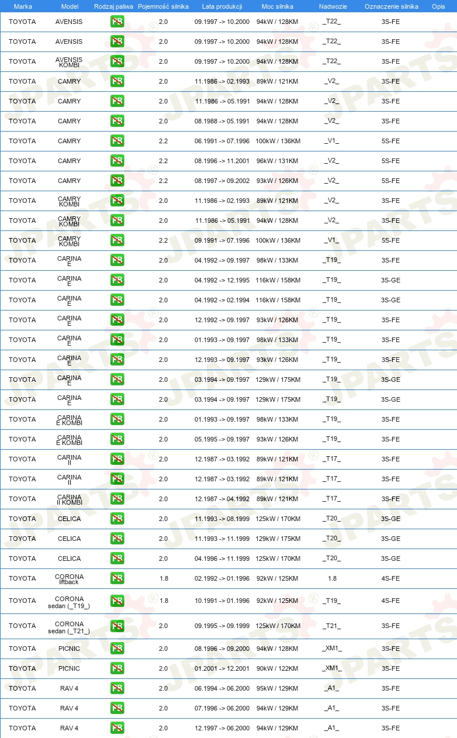The image size is (457, 738).
Task: Click the _XM1_ cell in PICNIC 01.2001 row
Action: [332, 668]
